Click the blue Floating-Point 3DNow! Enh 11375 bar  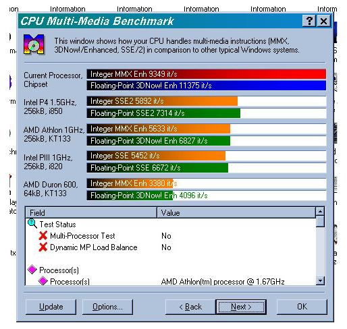207,86
